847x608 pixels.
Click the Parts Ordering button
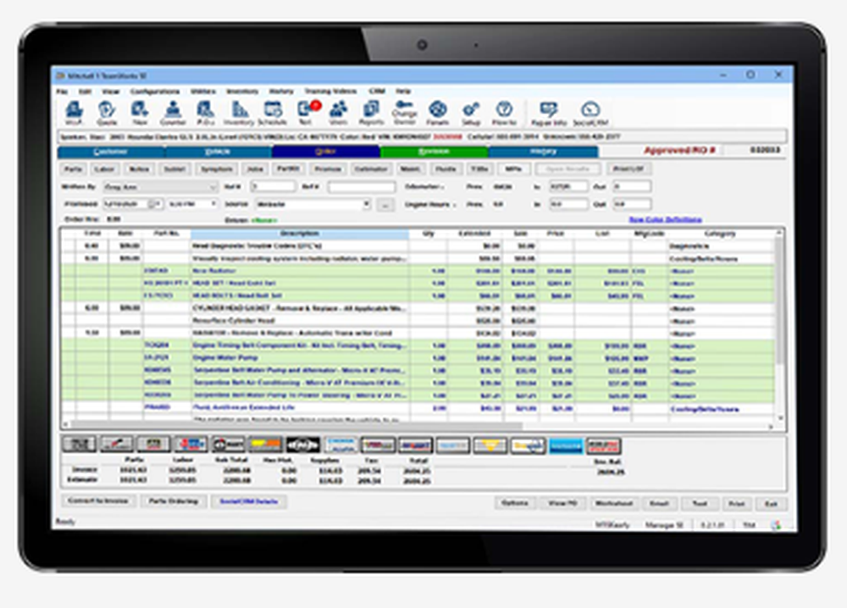point(174,501)
